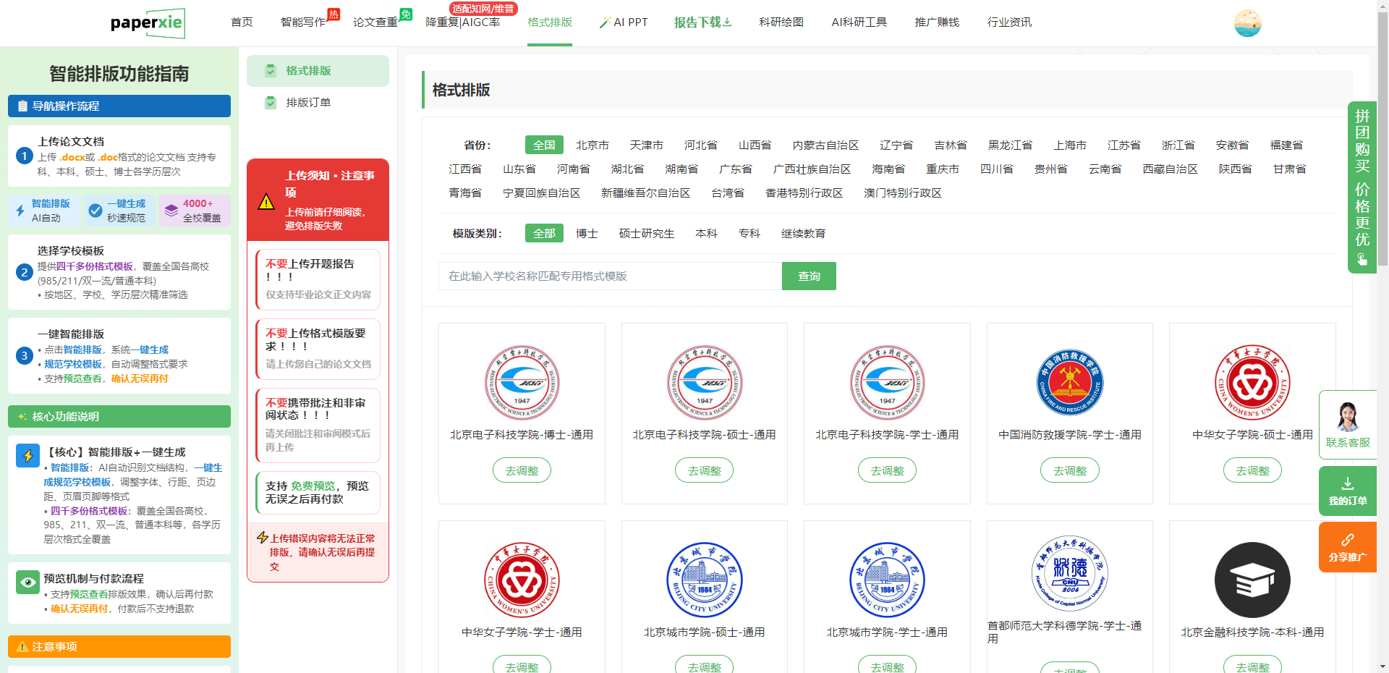Click 去调整 for 中国消防救援学院-学士-通用
This screenshot has width=1389, height=673.
point(1069,470)
